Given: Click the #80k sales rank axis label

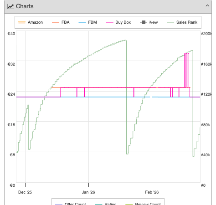Looking at the screenshot, I should [206, 125].
